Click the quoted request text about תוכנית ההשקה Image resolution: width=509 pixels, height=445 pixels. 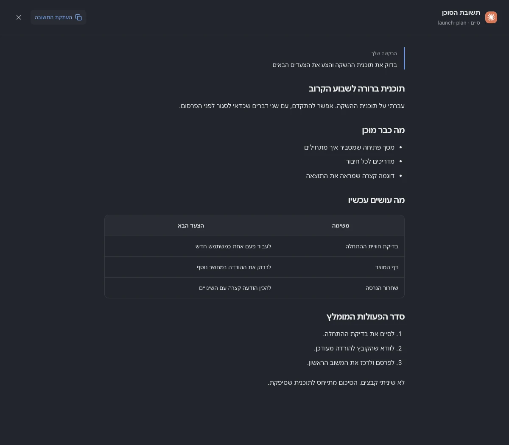pos(335,65)
